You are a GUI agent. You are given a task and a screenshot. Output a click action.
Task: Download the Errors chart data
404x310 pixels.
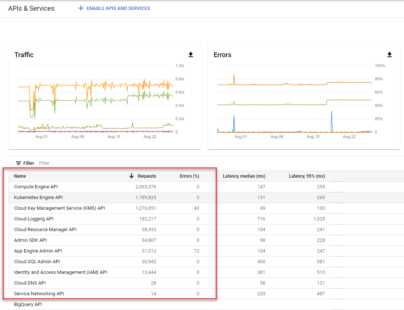pos(389,55)
